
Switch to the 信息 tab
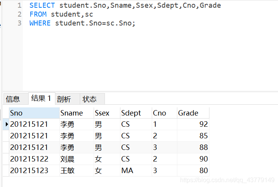(x=16, y=99)
